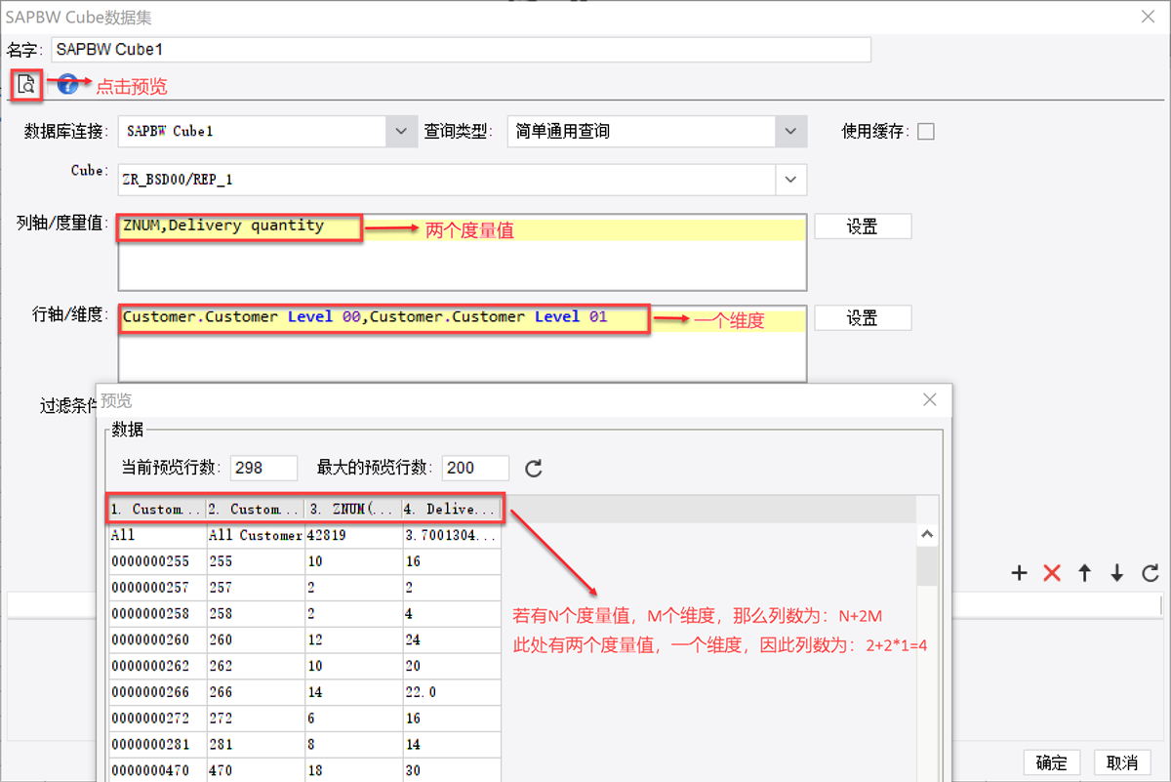The height and width of the screenshot is (782, 1171).
Task: Select cell 22.0 in Delivery column
Action: [x=452, y=692]
